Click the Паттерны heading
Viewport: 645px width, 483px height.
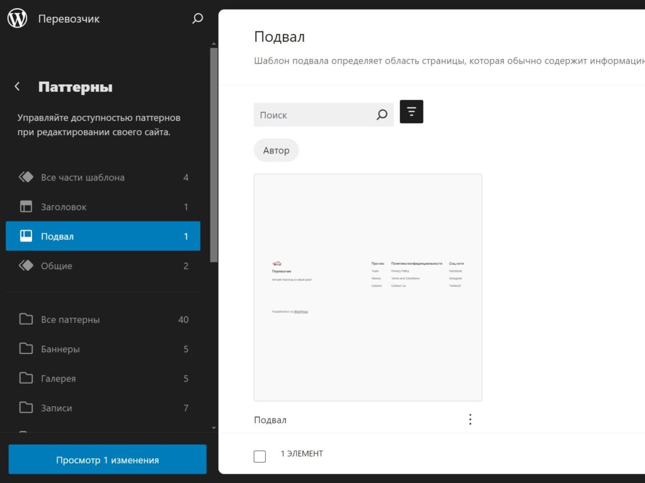coord(76,87)
